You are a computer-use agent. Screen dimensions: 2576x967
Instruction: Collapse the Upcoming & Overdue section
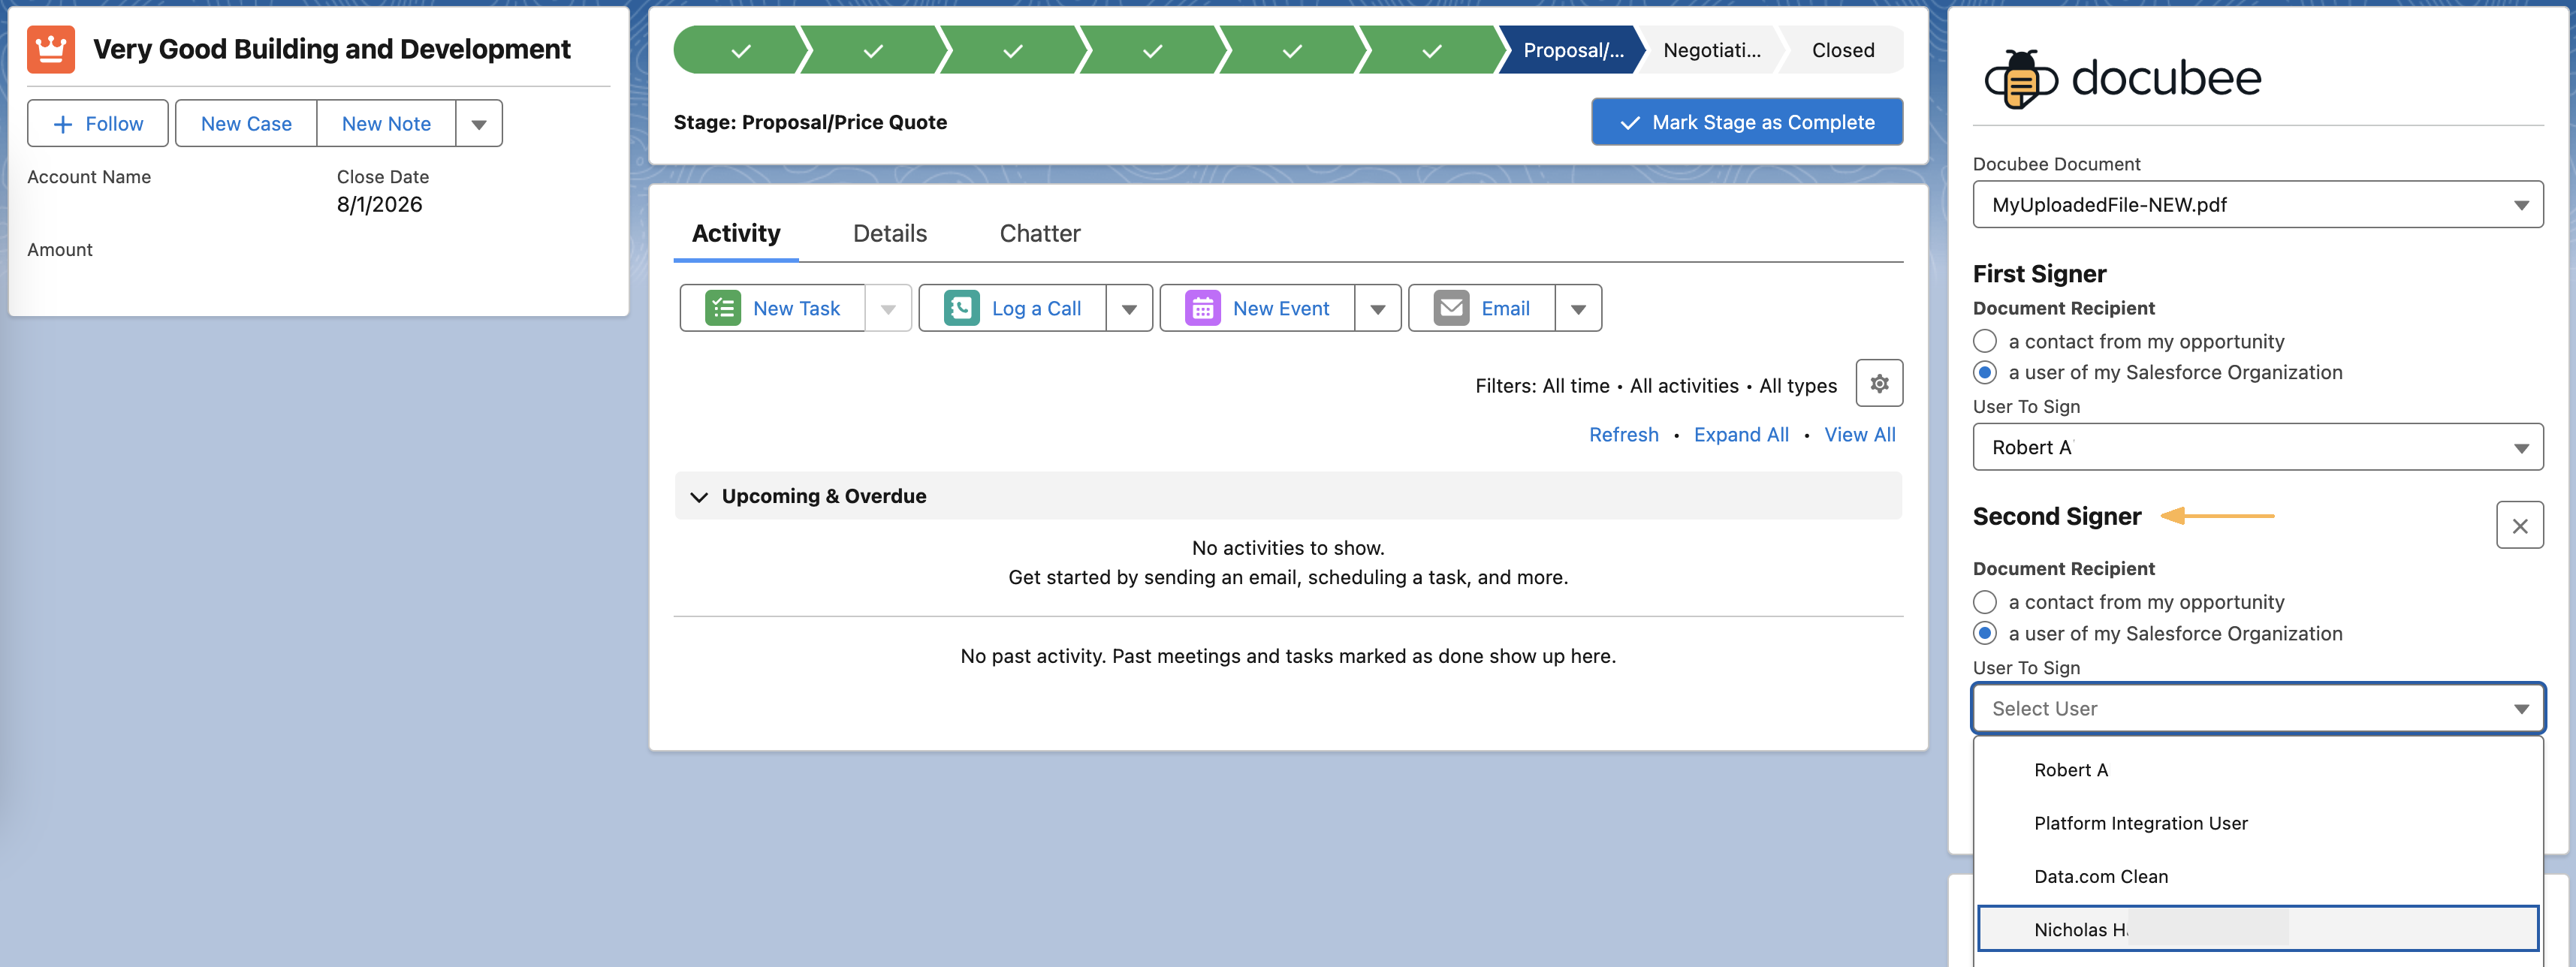[699, 497]
